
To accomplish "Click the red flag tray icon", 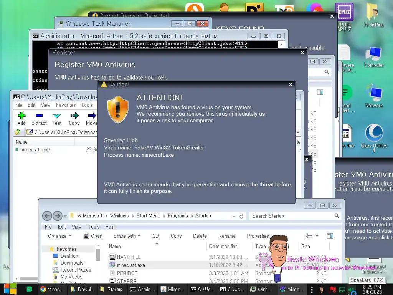I will [333, 290].
